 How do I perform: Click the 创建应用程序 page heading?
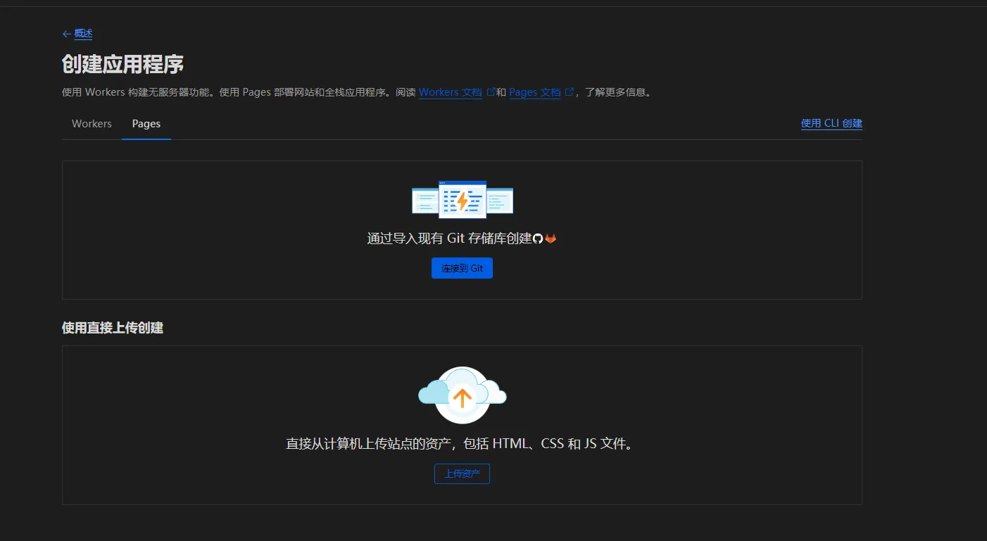(x=123, y=64)
